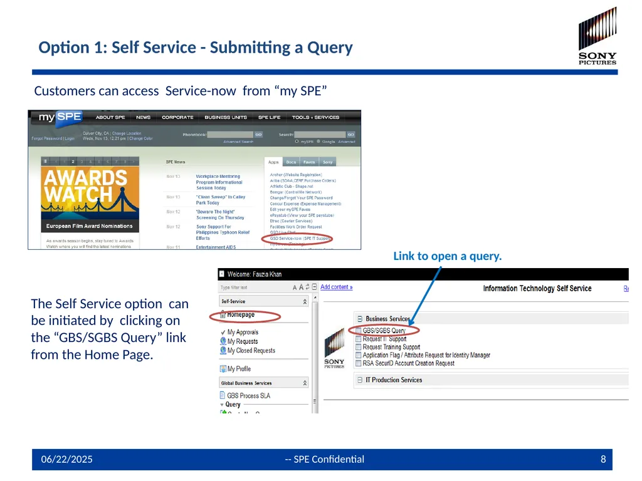
Task: Click the globe icon beside My Requests
Action: point(223,341)
